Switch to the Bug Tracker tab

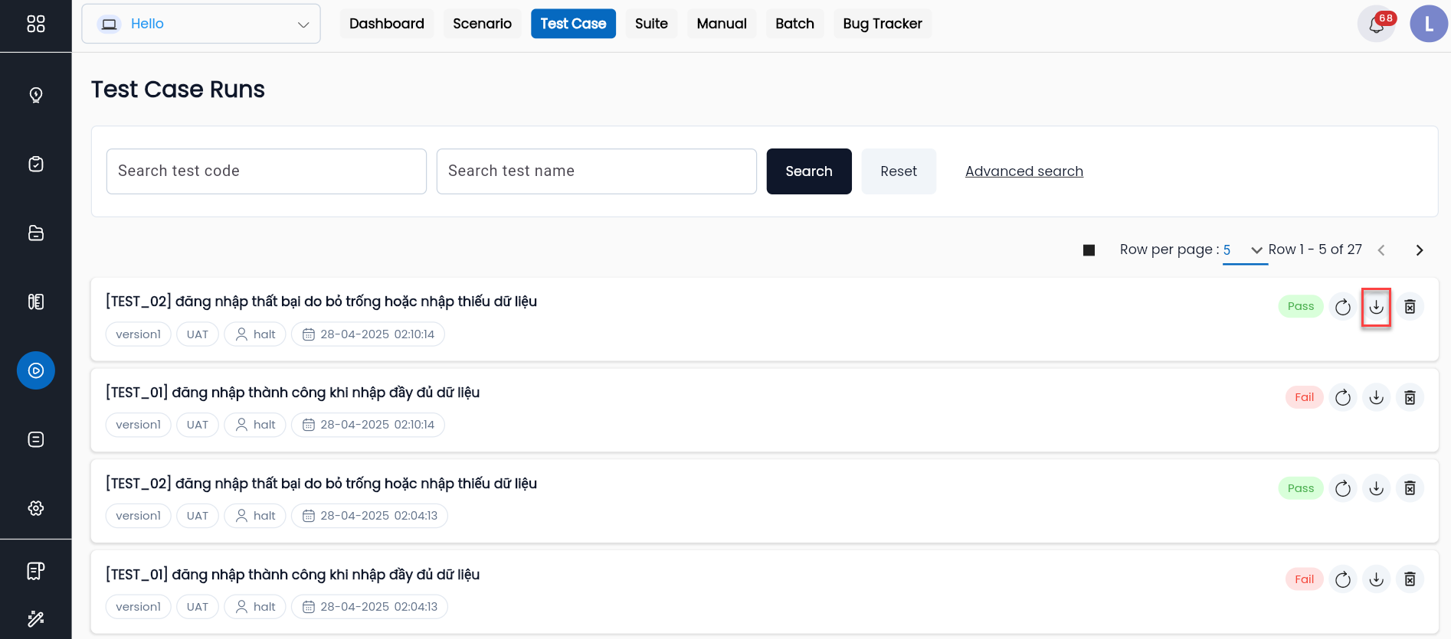click(x=883, y=24)
